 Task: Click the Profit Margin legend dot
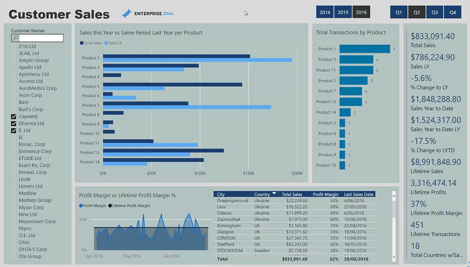[81, 206]
